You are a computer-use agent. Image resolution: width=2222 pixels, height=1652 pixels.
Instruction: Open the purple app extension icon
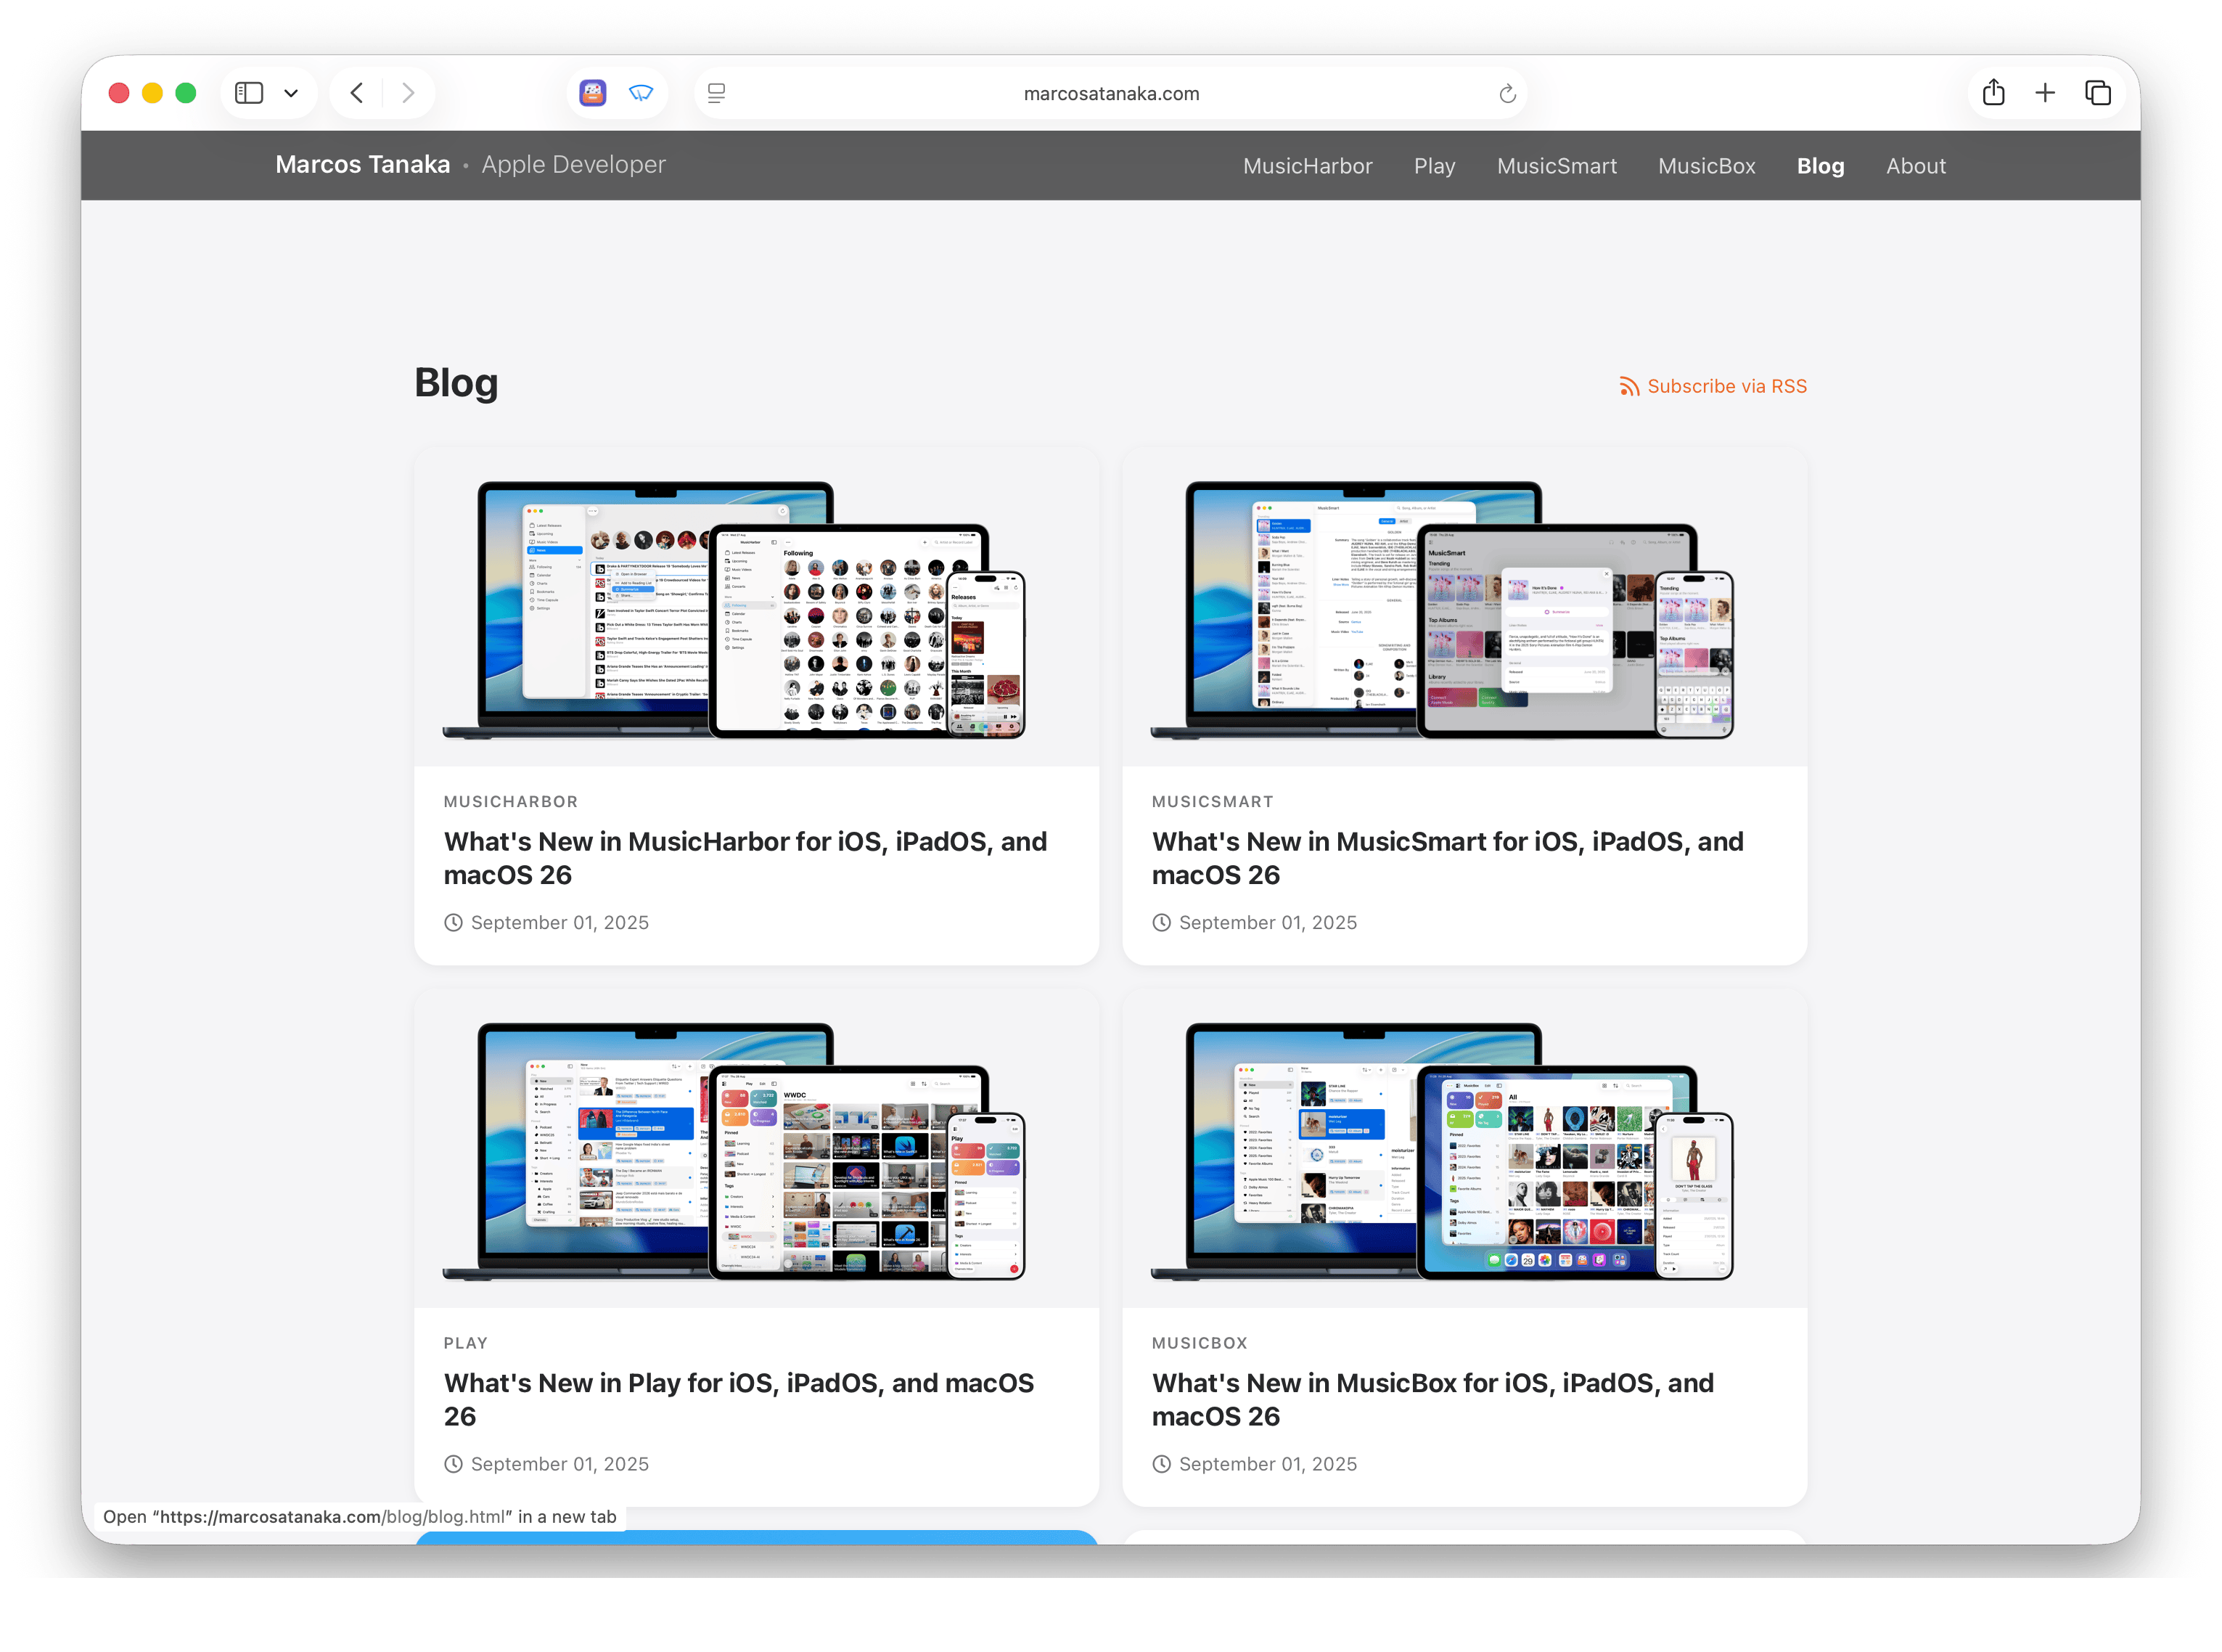[x=593, y=93]
